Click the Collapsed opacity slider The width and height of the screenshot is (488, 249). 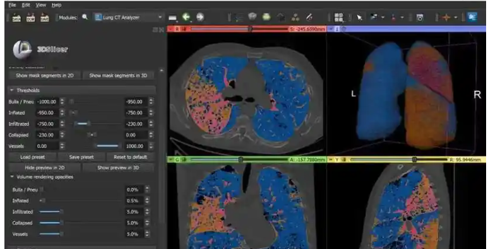pyautogui.click(x=81, y=223)
